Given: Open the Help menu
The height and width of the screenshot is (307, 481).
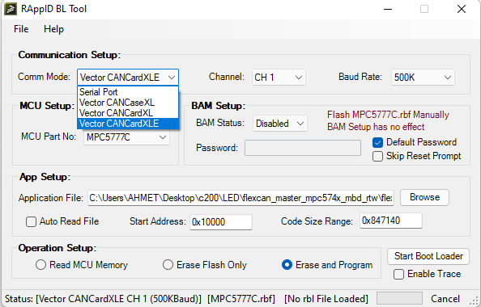Looking at the screenshot, I should click(53, 29).
